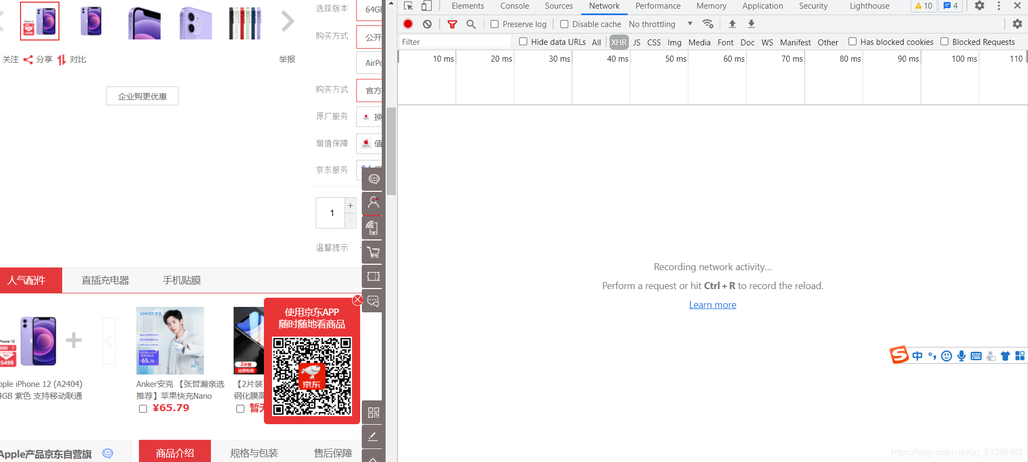Open the customer service headset sidebar icon

tap(373, 179)
